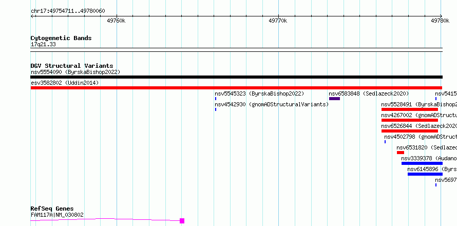This screenshot has height=226, width=457.
Task: Click the magenta FAM117A intron line
Action: 105,219
